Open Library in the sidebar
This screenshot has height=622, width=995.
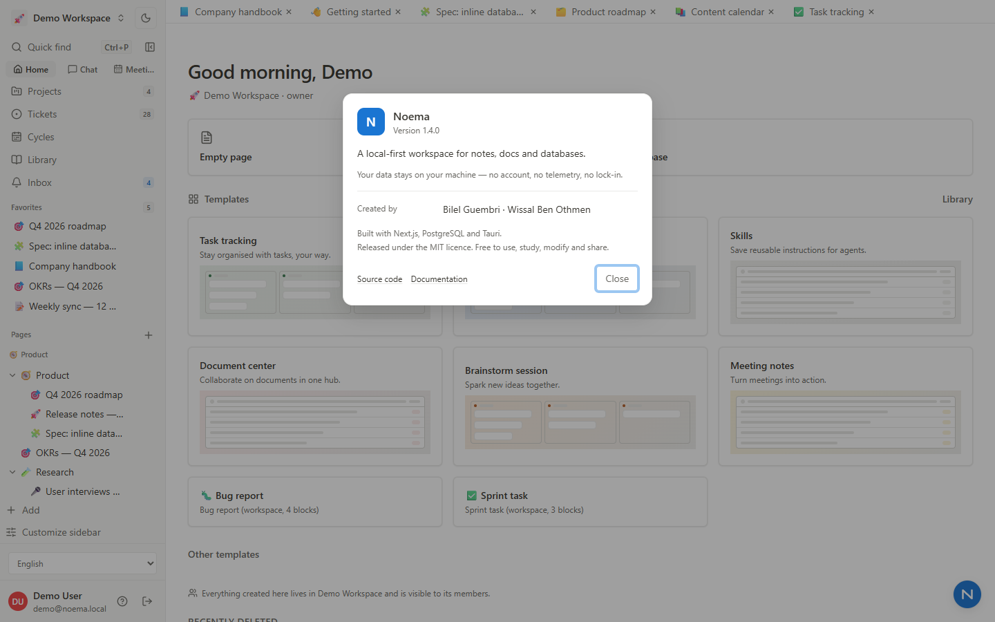[x=83, y=160]
